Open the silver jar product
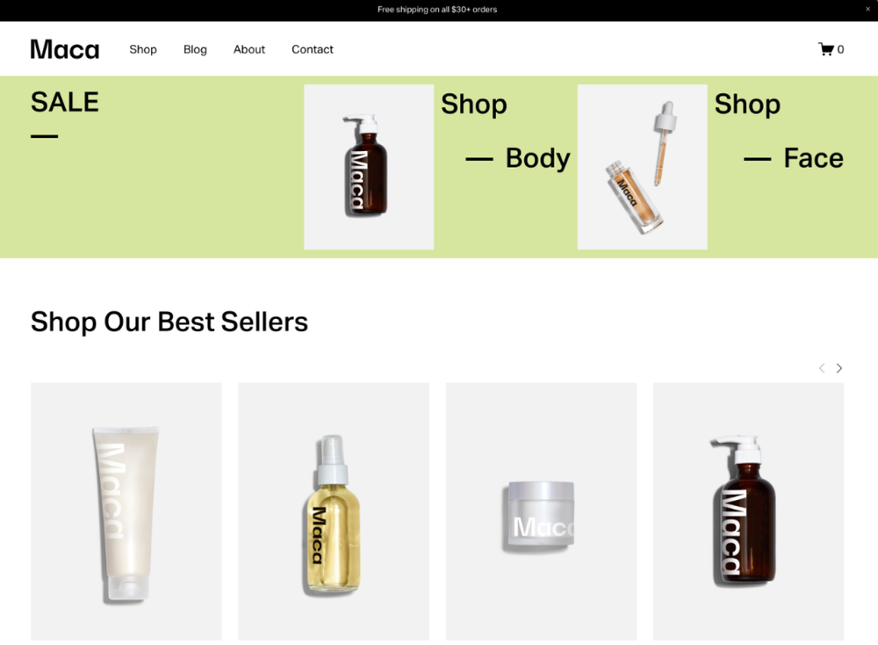The image size is (878, 645). tap(541, 511)
